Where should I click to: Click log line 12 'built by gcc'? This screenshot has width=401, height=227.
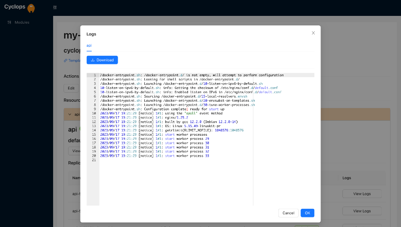pos(169,122)
